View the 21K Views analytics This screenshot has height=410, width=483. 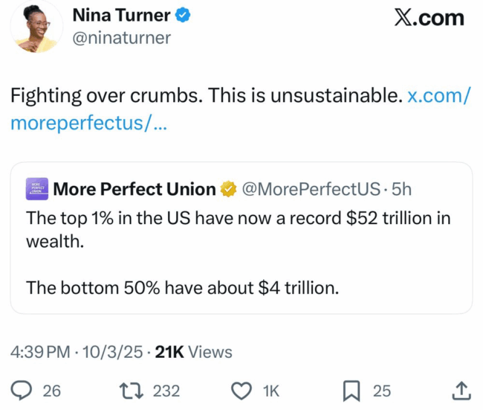click(193, 352)
